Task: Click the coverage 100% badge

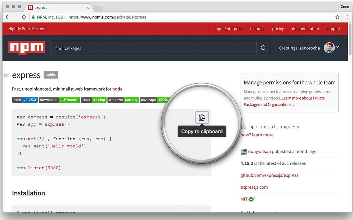Action: [154, 100]
